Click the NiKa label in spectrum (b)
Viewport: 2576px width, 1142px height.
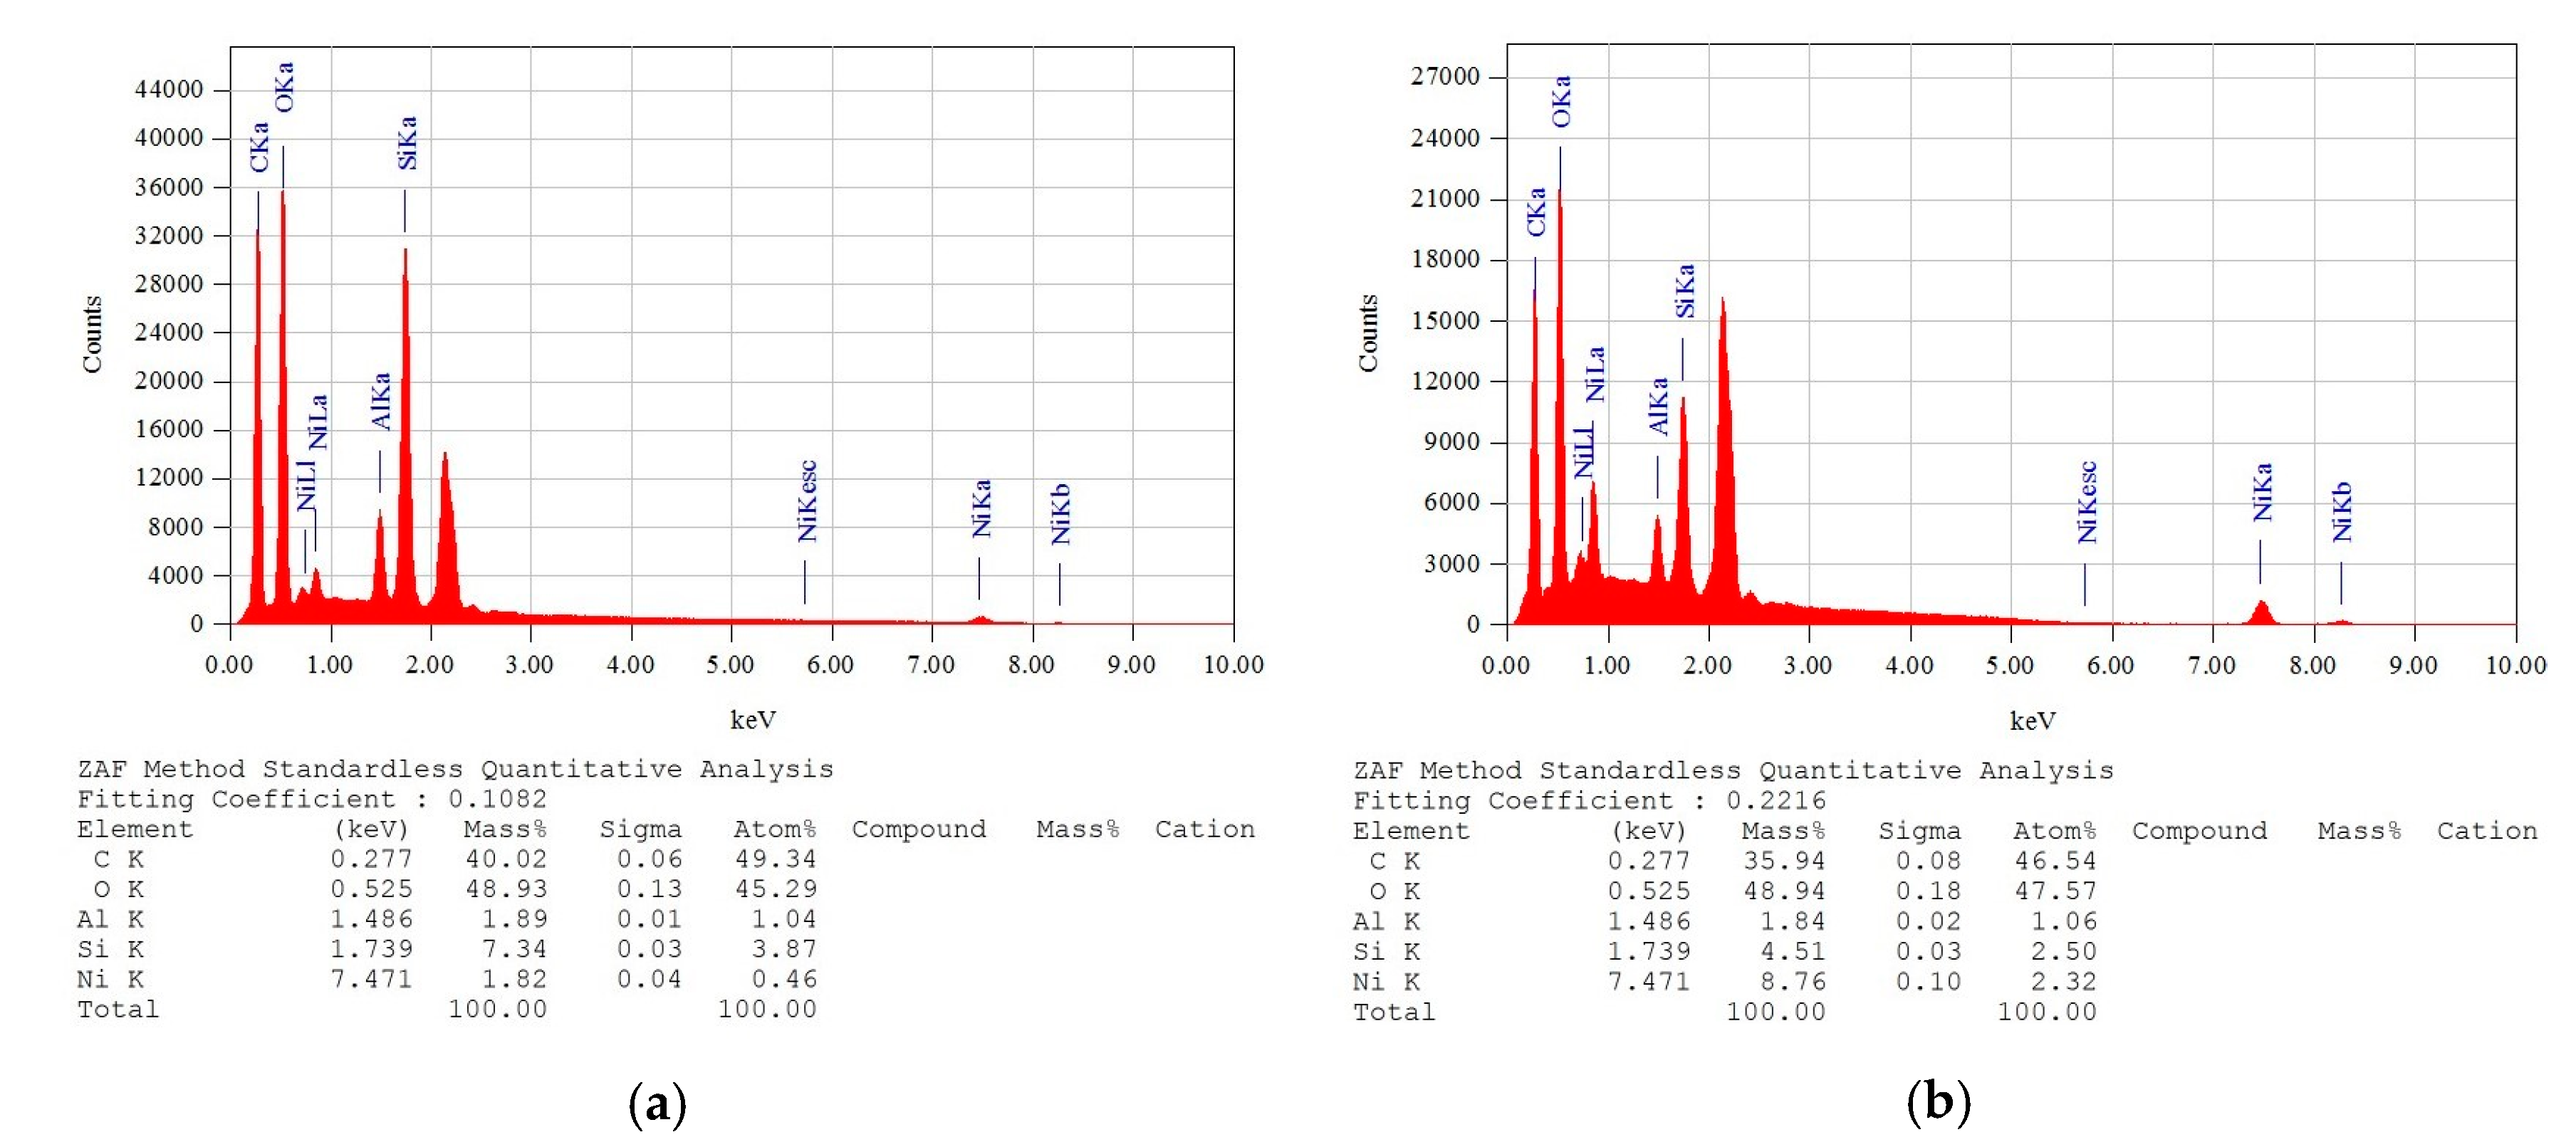2262,492
